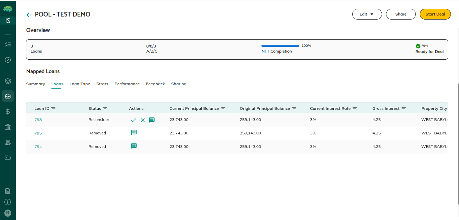Open the folder icon in sidebar
Viewport: 459px width, 220px height.
click(8, 157)
